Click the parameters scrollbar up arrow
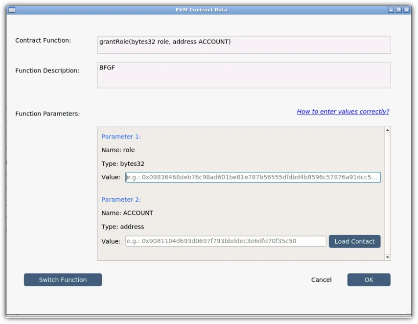This screenshot has height=324, width=418. 388,130
